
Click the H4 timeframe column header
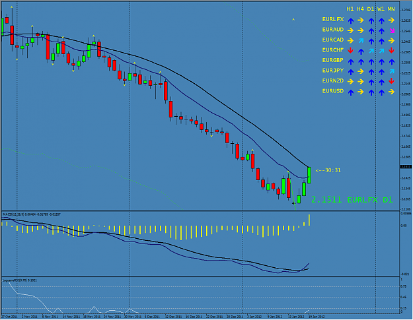click(360, 9)
